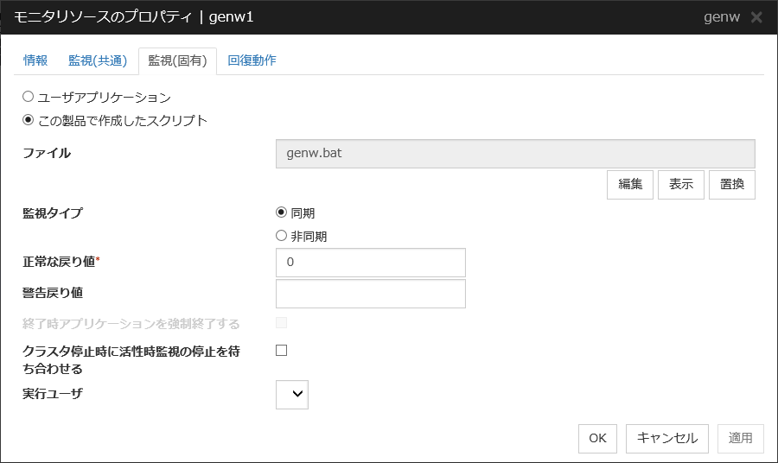The height and width of the screenshot is (463, 778).
Task: Go to the 回復動作 tab
Action: pyautogui.click(x=252, y=60)
